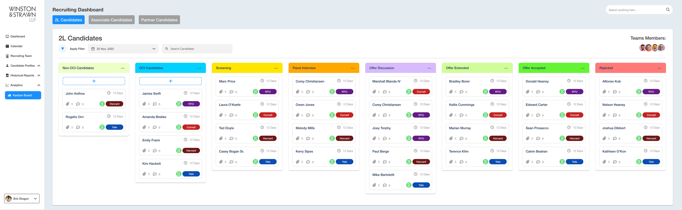Click the team members avatar group
This screenshot has height=210, width=682.
point(652,48)
